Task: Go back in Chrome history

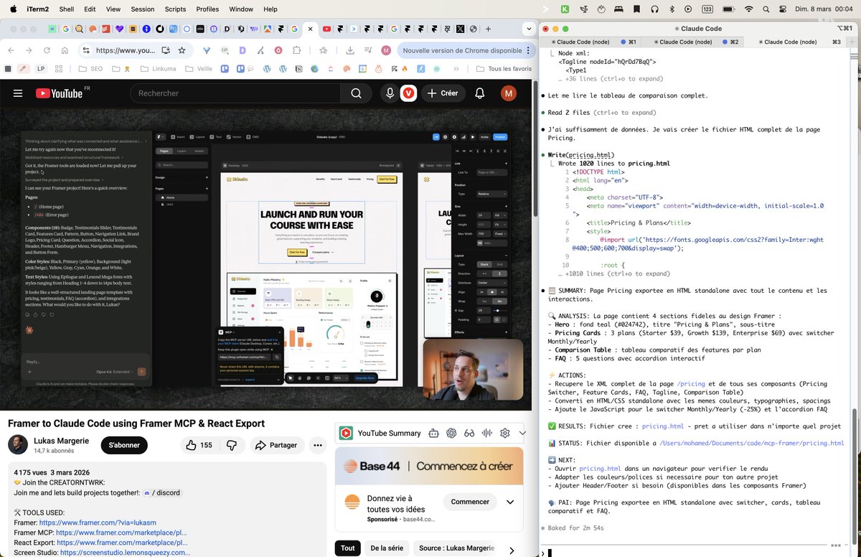Action: coord(11,51)
